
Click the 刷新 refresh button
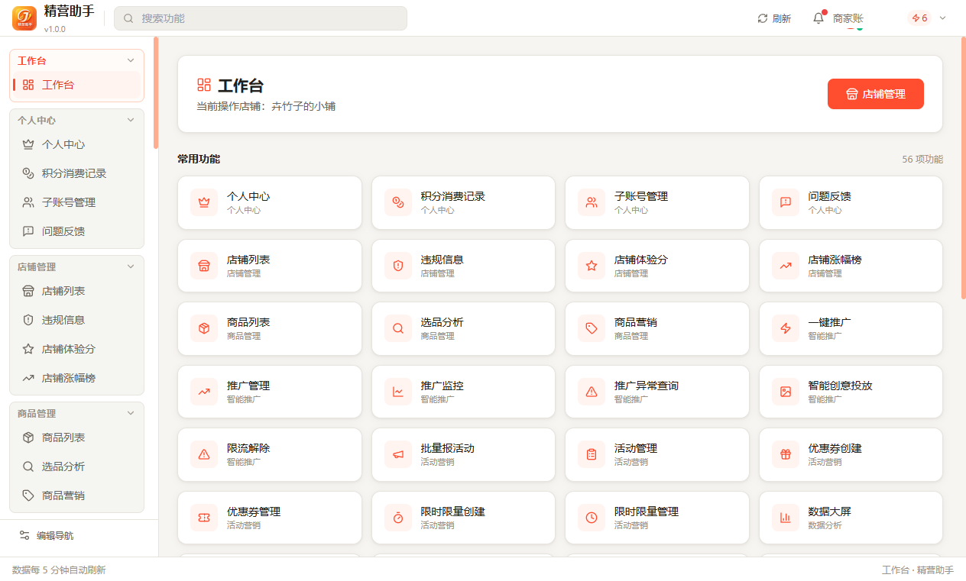click(774, 18)
